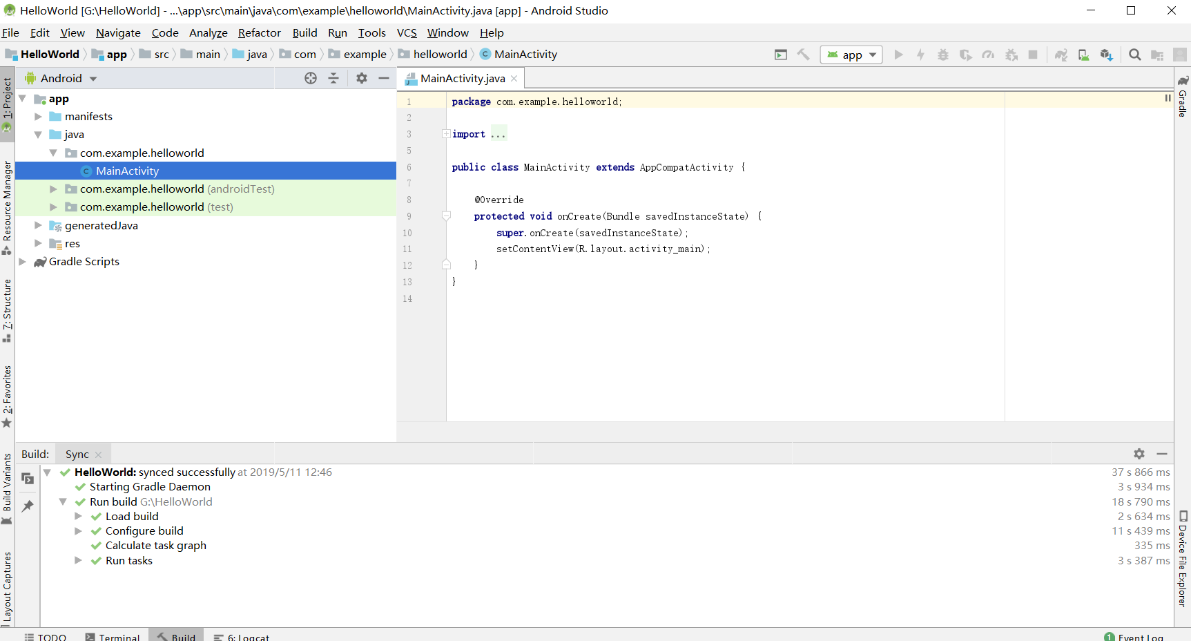Click the helloworld breadcrumb in navigation bar

tap(440, 54)
